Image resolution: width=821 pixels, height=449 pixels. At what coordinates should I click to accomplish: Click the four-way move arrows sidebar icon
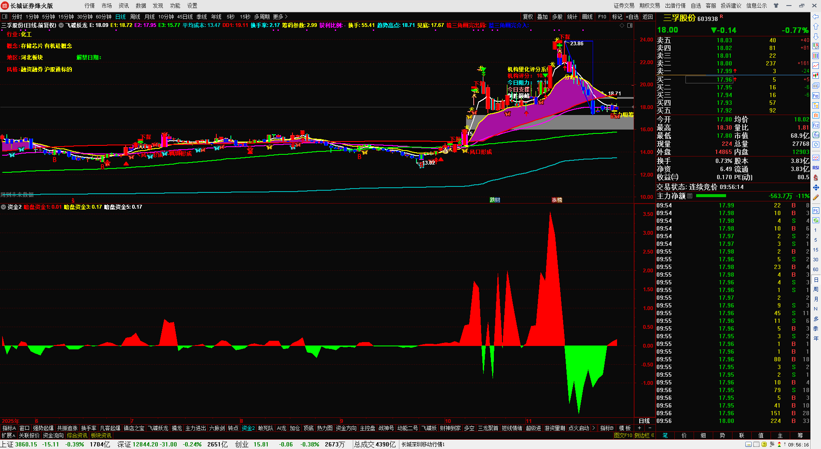(815, 187)
